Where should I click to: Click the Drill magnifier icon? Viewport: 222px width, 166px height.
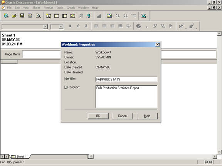click(81, 16)
